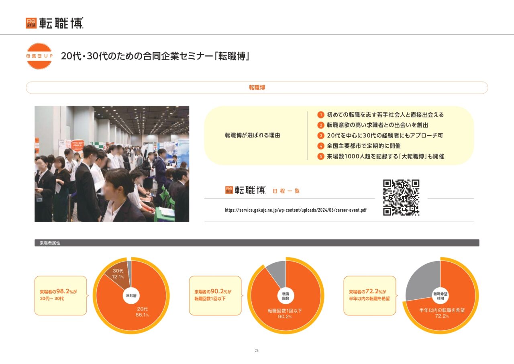The image size is (514, 364).
Task: Open the career-event.pdf URL link
Action: tap(296, 210)
